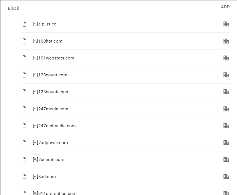Click the policy icon beside 8ad.com
The image size is (237, 195).
(x=226, y=177)
